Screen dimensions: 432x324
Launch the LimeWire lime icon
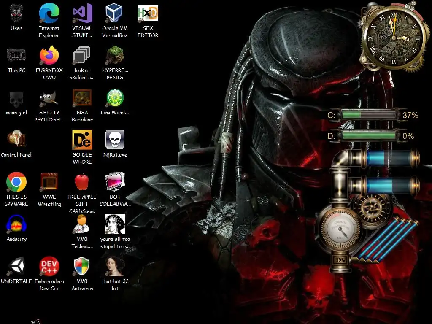115,98
